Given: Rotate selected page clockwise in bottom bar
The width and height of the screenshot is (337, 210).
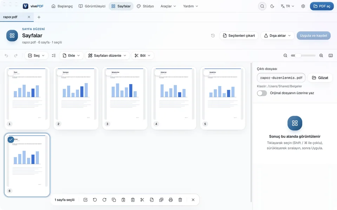Looking at the screenshot, I should [104, 200].
